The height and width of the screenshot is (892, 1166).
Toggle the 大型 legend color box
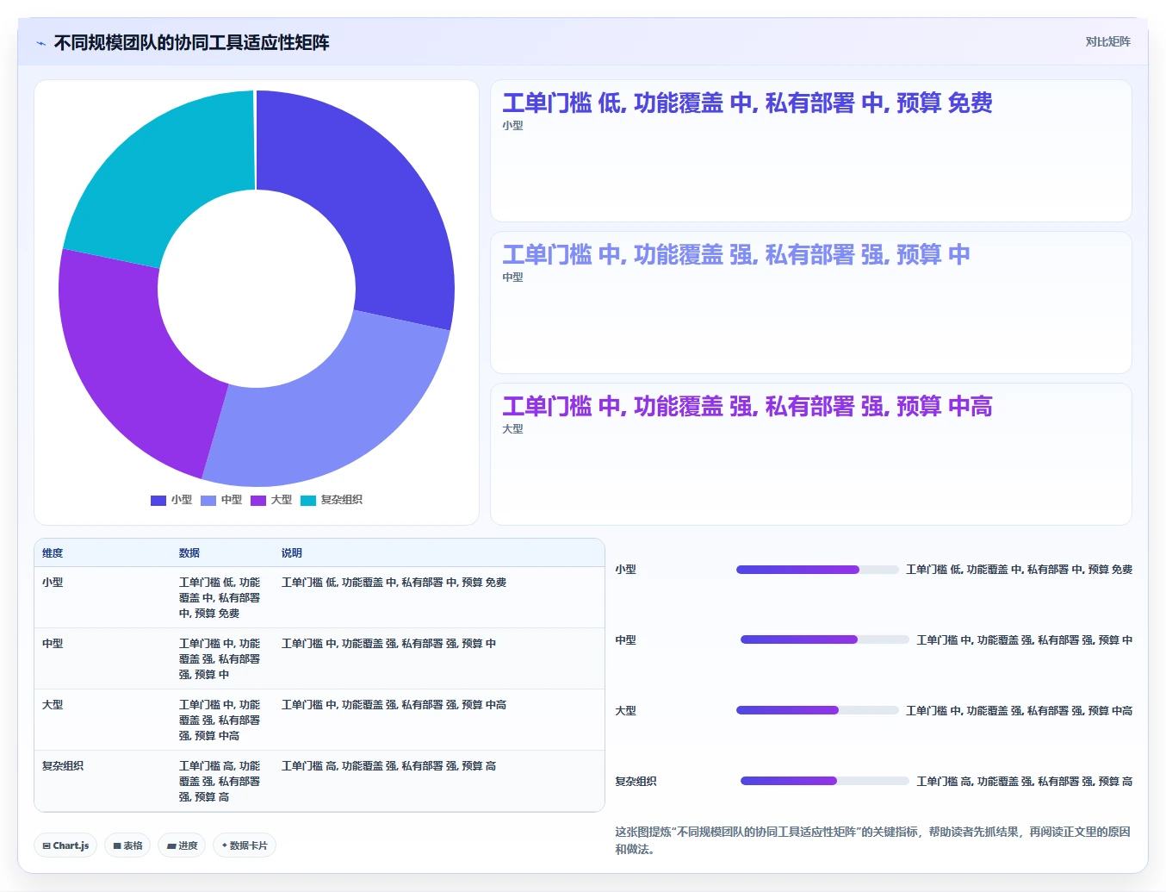258,500
